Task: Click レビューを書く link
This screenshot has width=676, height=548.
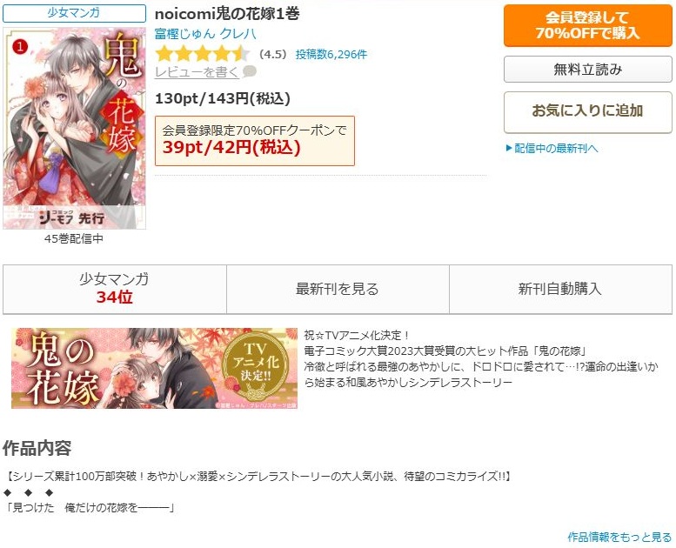Action: 197,72
